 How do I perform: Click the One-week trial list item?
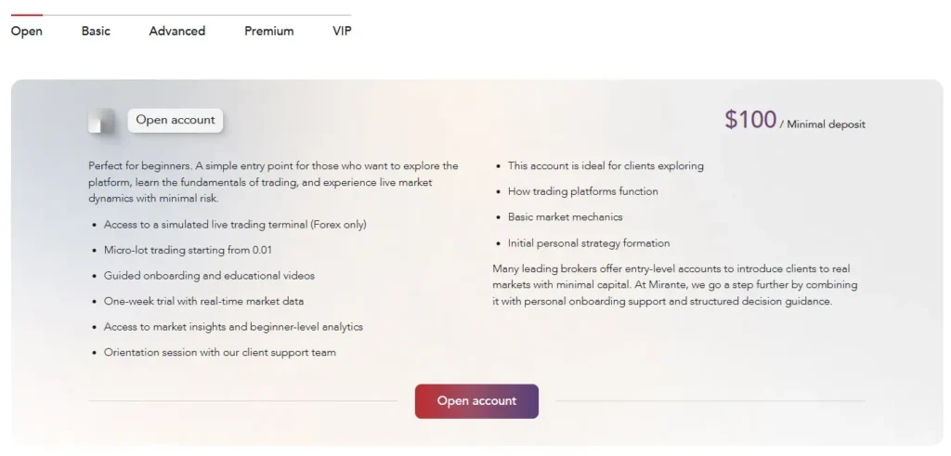[203, 301]
